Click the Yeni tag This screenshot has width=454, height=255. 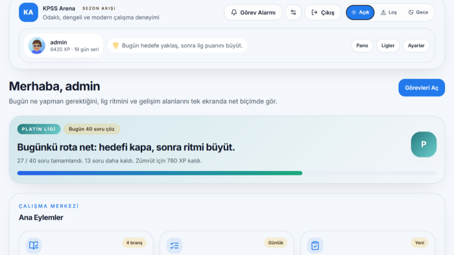point(420,243)
